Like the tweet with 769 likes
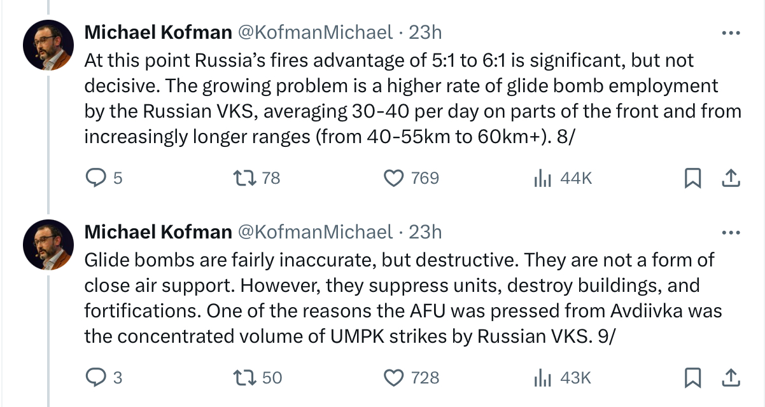The image size is (765, 407). (395, 179)
